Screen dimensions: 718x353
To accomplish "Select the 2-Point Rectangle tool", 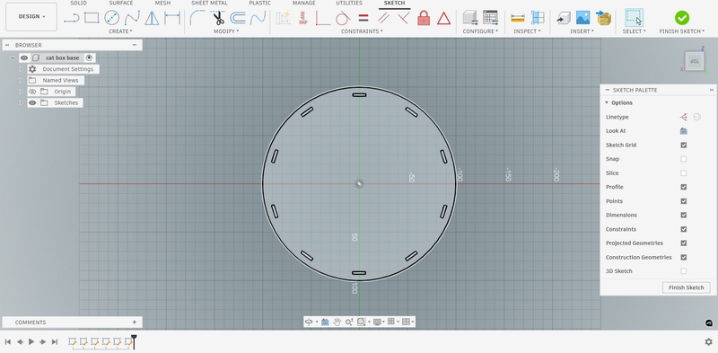I will (92, 18).
